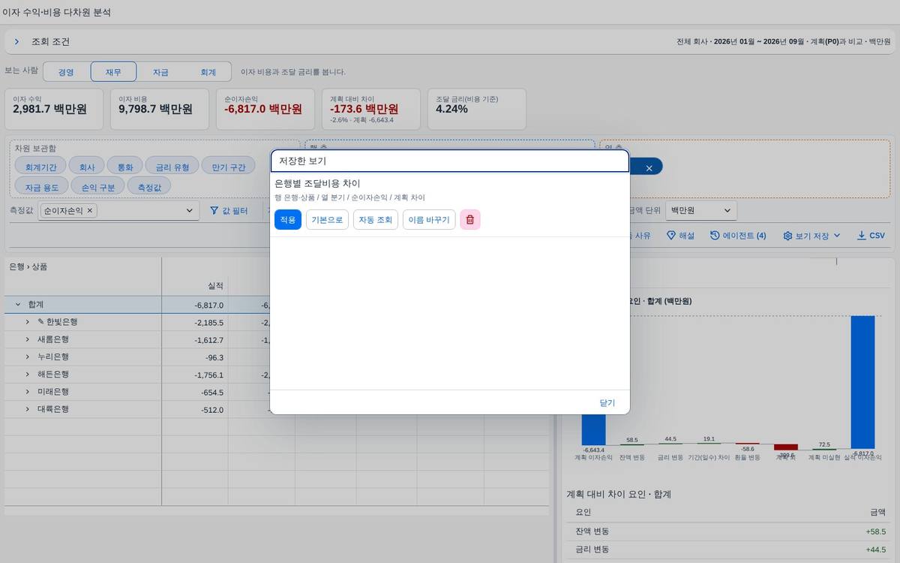
Task: Switch to 회계 viewer tab
Action: 208,72
